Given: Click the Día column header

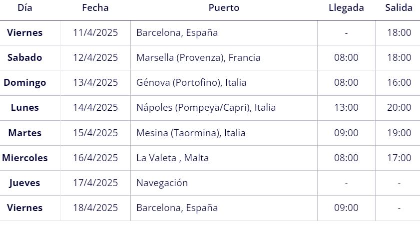Looking at the screenshot, I should tap(25, 8).
